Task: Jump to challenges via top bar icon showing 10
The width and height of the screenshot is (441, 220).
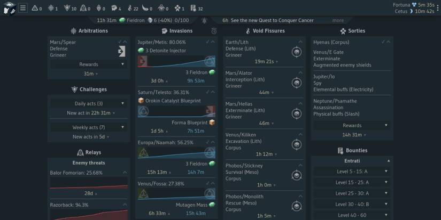Action: click(70, 9)
